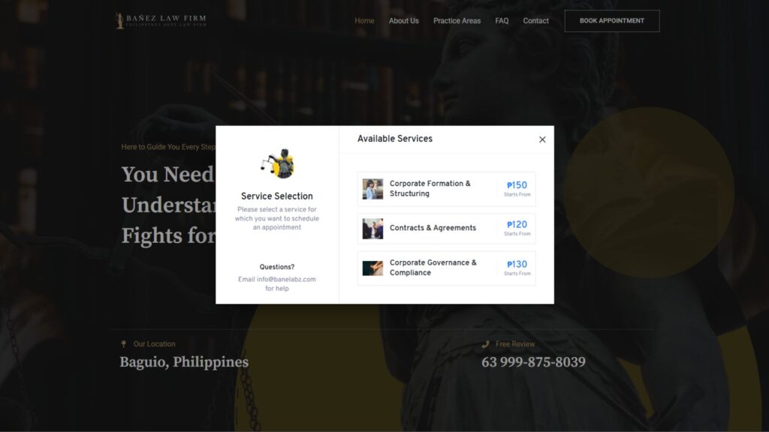
Task: Go to Practice Areas
Action: click(x=457, y=20)
